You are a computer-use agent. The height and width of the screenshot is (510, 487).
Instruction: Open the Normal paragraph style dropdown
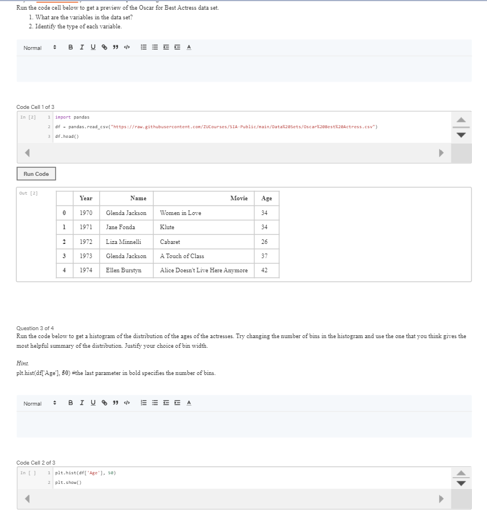[40, 48]
